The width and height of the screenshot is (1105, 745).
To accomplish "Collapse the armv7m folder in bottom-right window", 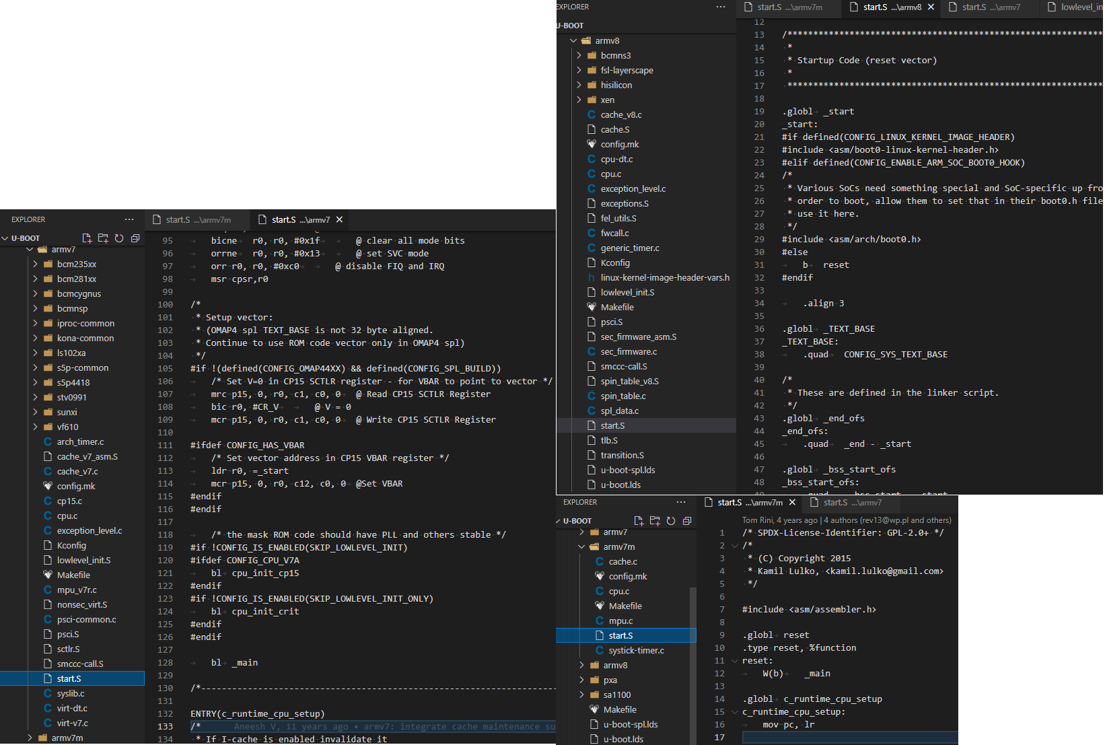I will (581, 546).
